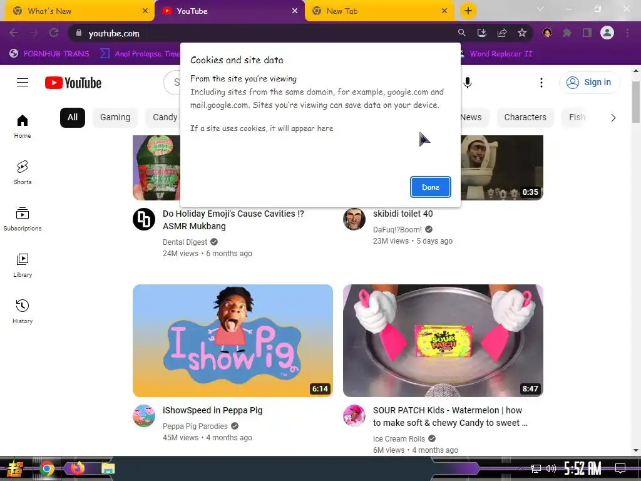
Task: Open the Start menu button
Action: [x=15, y=468]
